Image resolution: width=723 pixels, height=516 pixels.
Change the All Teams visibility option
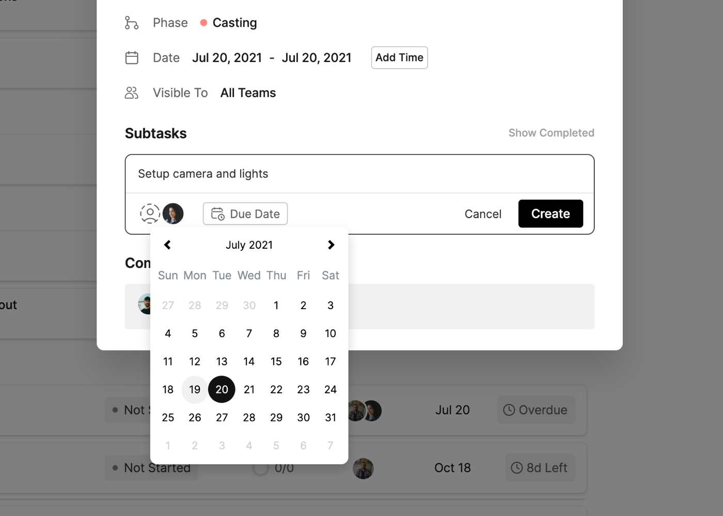[x=248, y=93]
